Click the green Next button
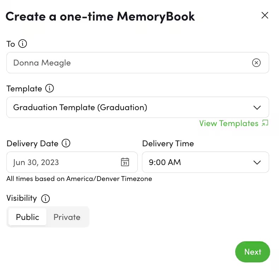The height and width of the screenshot is (272, 279). coord(253,252)
